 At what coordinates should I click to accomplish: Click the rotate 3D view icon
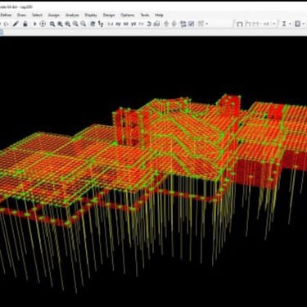point(149,24)
